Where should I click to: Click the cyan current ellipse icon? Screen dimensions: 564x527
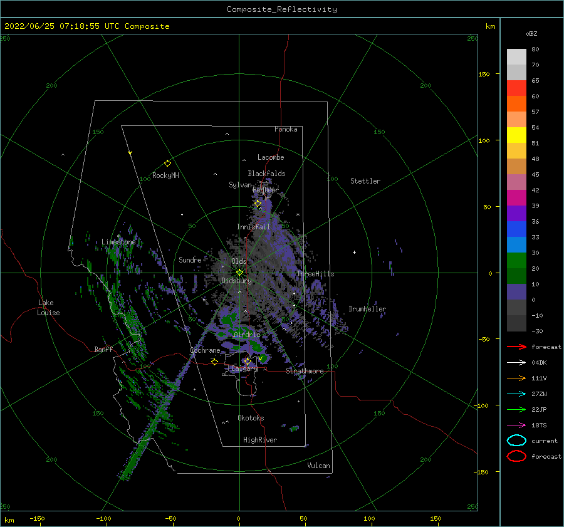coord(516,441)
